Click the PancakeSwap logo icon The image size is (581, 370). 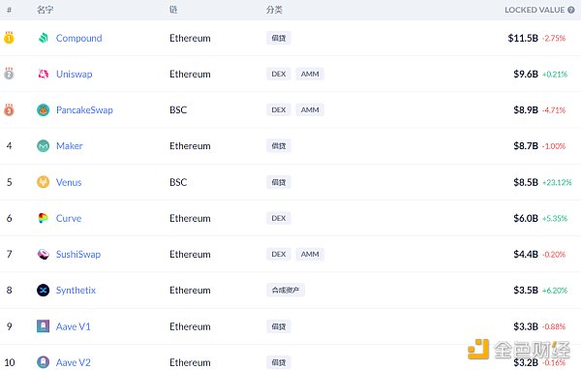point(44,109)
